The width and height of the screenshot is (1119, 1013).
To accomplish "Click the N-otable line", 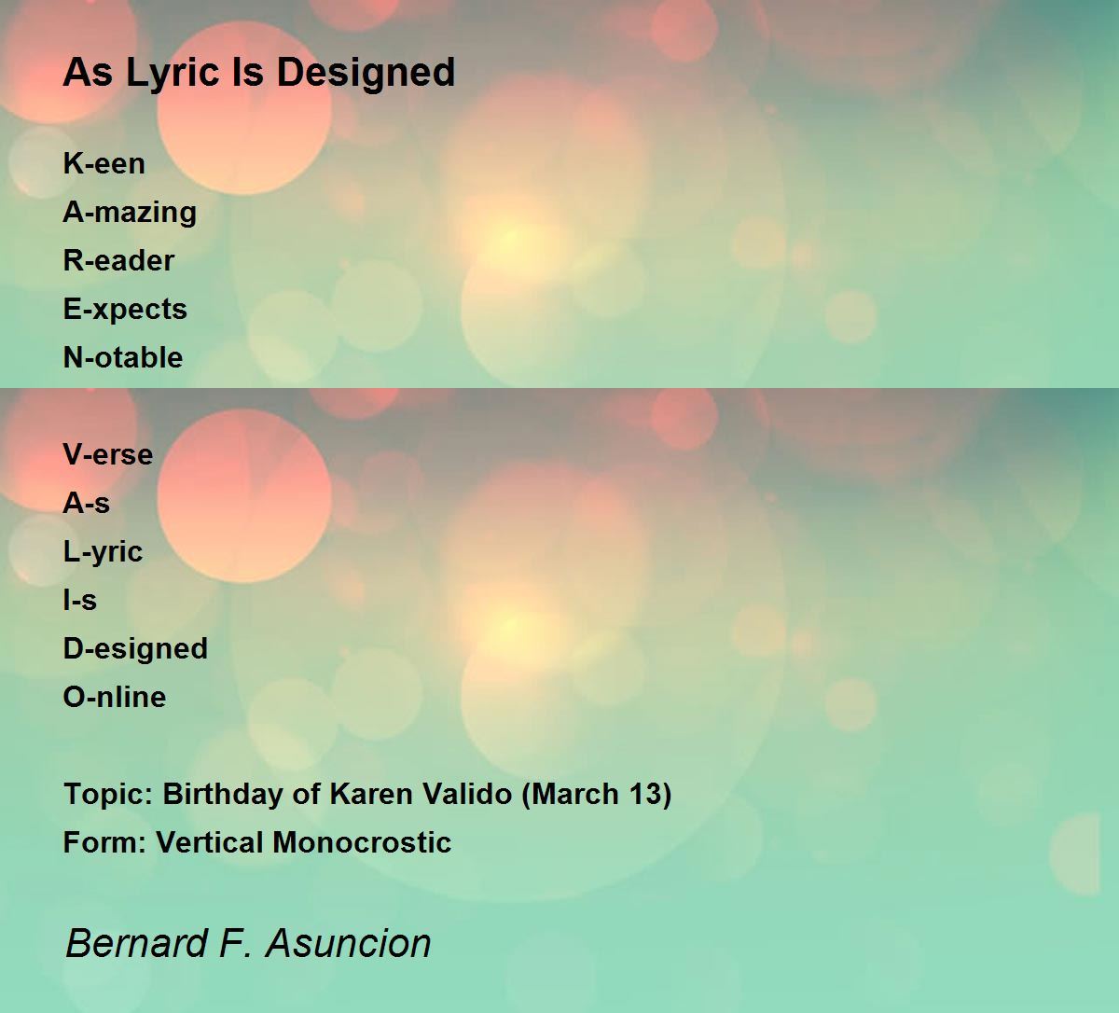I will 123,357.
